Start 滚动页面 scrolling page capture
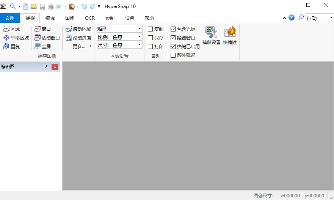Screen dimensions: 334x200 pyautogui.click(x=78, y=38)
